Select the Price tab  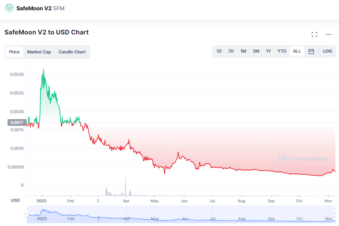coord(14,52)
